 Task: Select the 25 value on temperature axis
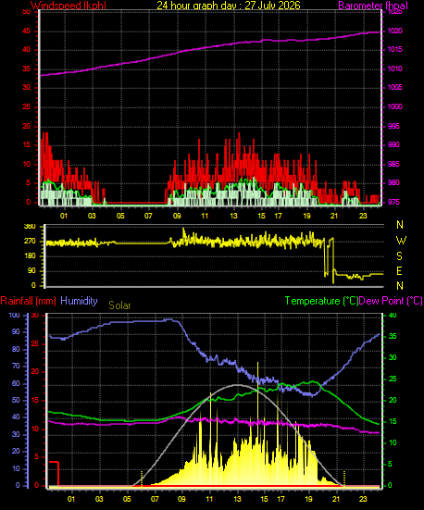pyautogui.click(x=393, y=379)
